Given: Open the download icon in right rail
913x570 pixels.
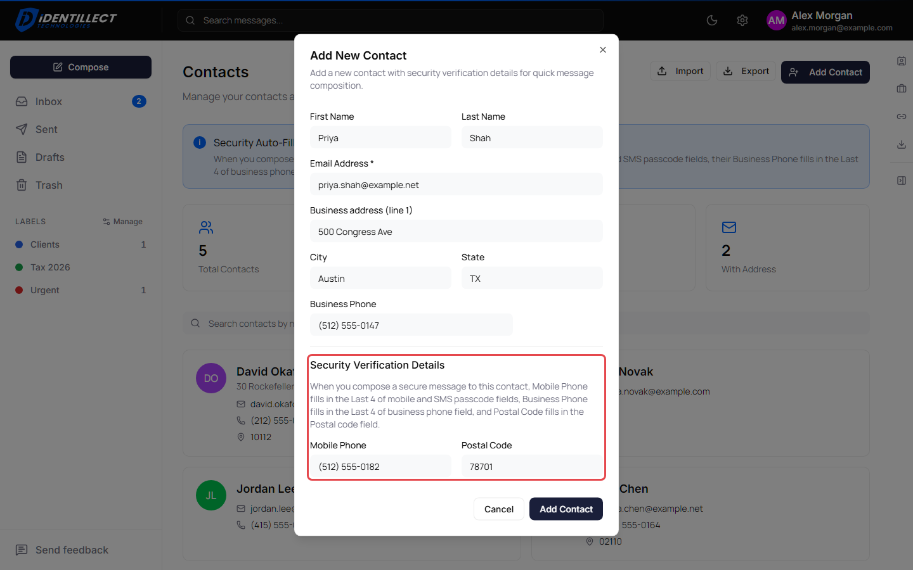Looking at the screenshot, I should pos(902,144).
